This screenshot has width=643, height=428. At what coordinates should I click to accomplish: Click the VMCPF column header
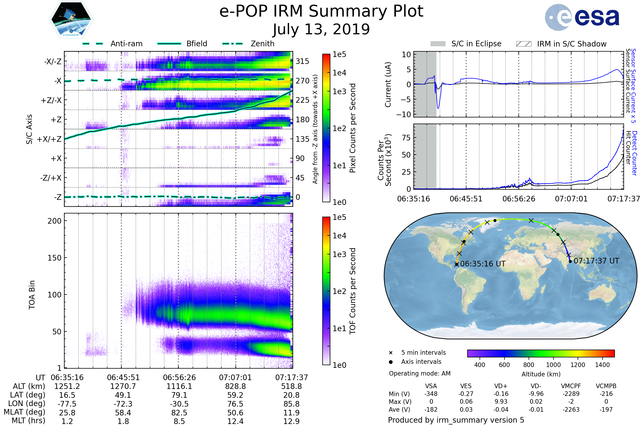tap(571, 386)
